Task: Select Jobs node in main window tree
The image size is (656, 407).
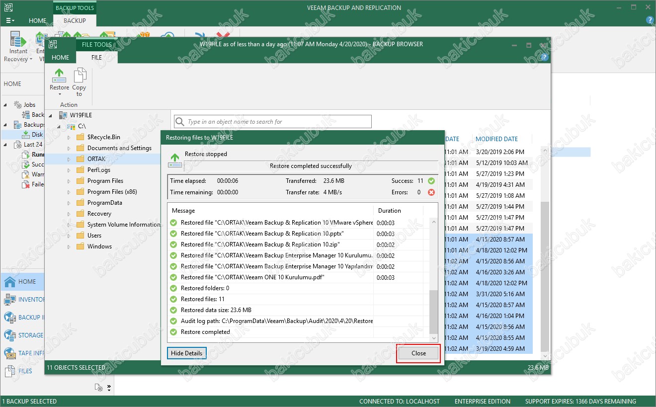Action: coord(24,105)
